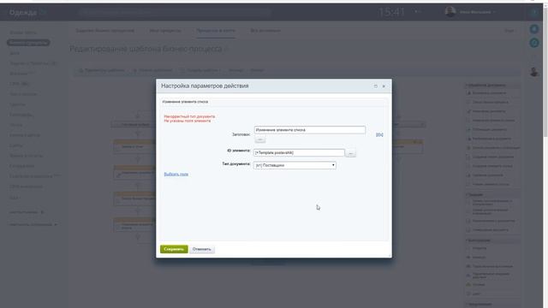Image resolution: width=548 pixels, height=308 pixels.
Task: Click the second round teal icon at right edge
Action: tap(534, 43)
